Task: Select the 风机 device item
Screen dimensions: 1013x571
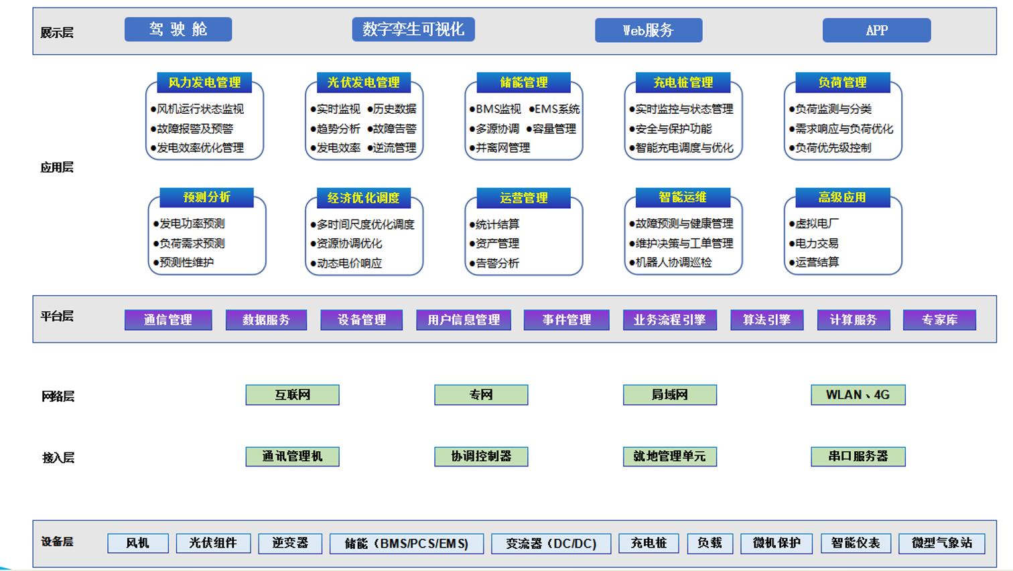Action: (137, 544)
